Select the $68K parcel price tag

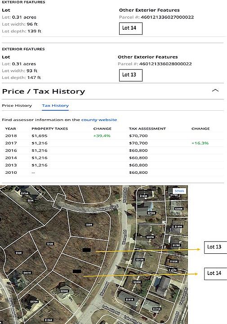pos(89,225)
